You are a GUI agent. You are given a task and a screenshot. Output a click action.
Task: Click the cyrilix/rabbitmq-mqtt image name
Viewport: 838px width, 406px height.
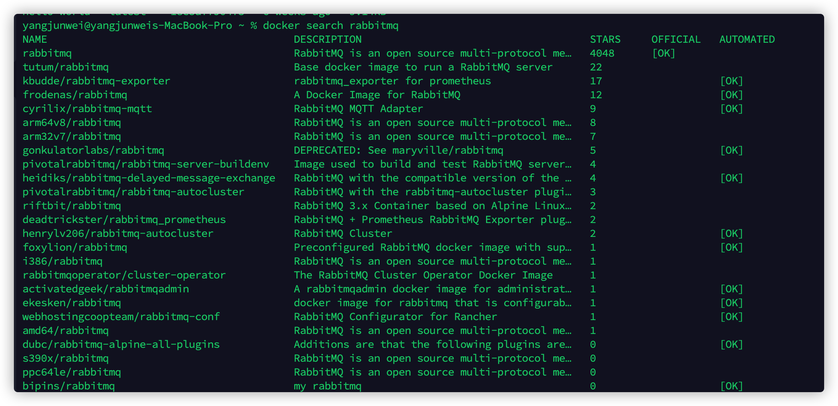point(87,109)
